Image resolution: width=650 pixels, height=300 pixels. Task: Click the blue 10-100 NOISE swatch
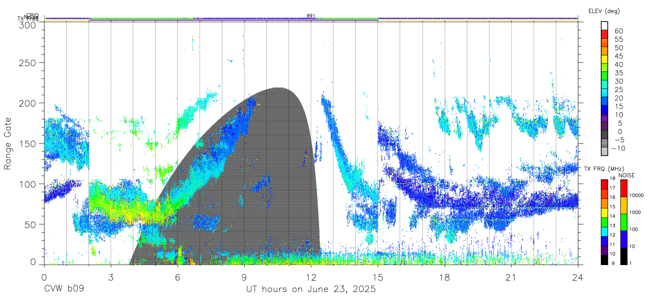tap(624, 239)
